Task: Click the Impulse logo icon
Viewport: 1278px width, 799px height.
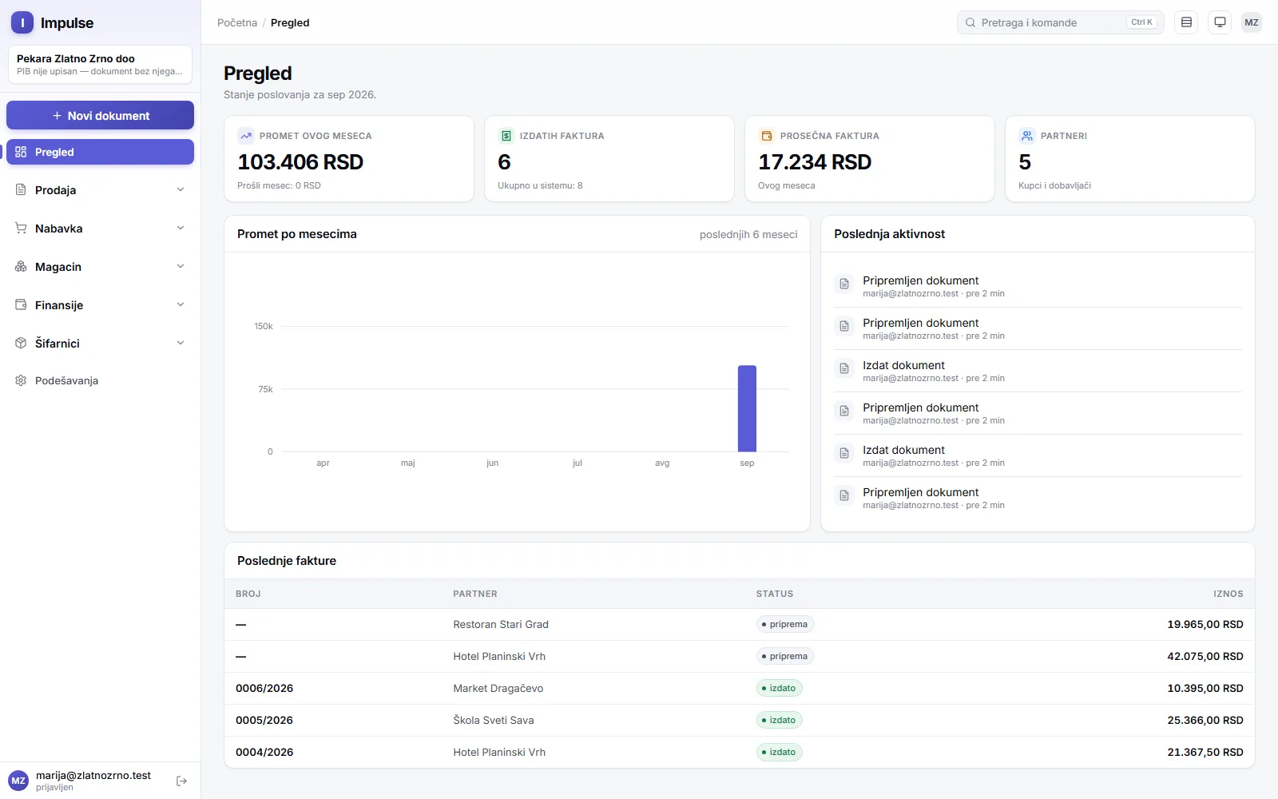Action: coord(22,22)
